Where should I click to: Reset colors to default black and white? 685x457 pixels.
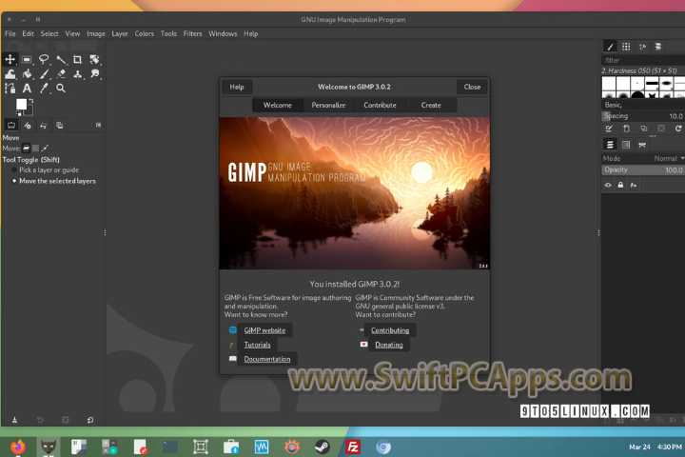coord(18,113)
